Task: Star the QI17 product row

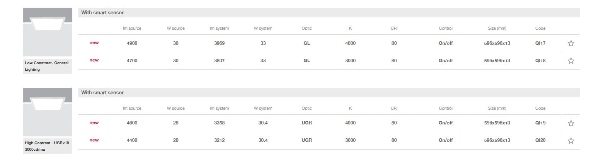Action: (571, 43)
